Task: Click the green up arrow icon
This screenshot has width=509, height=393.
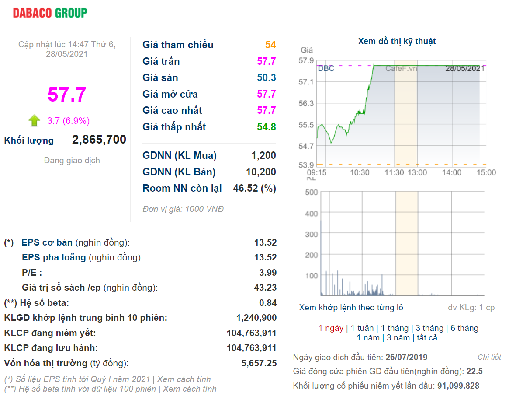Action: tap(34, 120)
